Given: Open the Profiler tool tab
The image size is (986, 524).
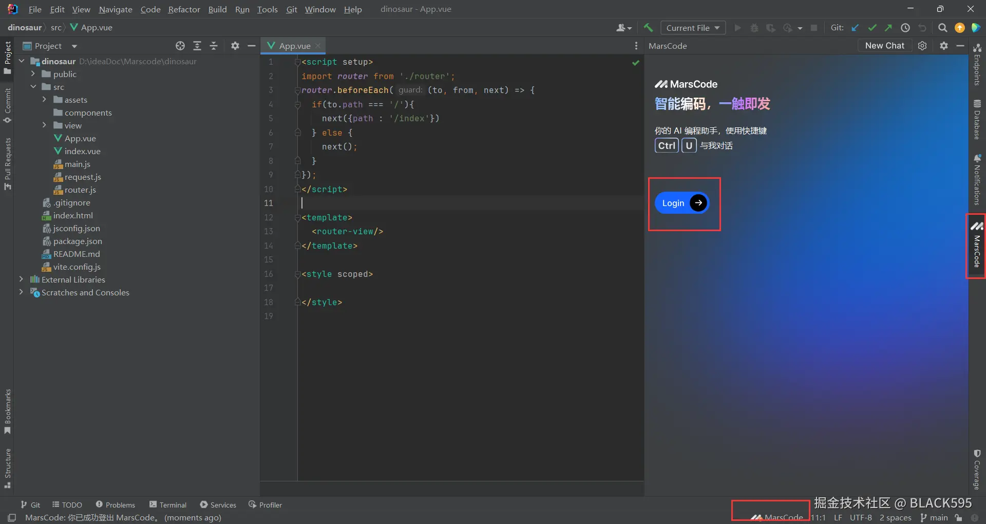Looking at the screenshot, I should point(266,505).
